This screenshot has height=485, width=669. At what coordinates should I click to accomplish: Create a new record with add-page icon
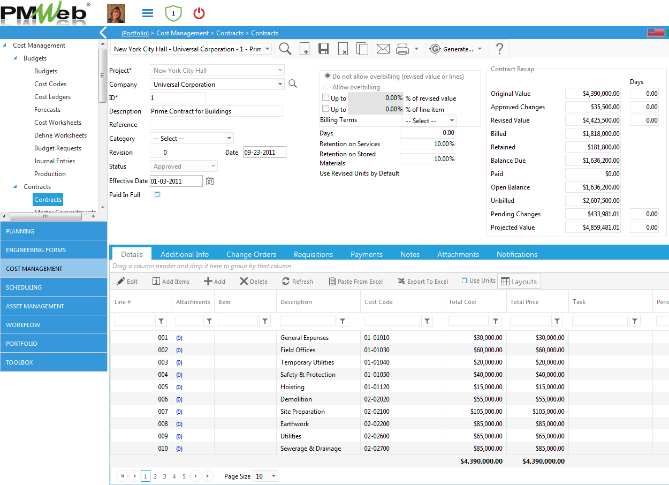(x=304, y=49)
